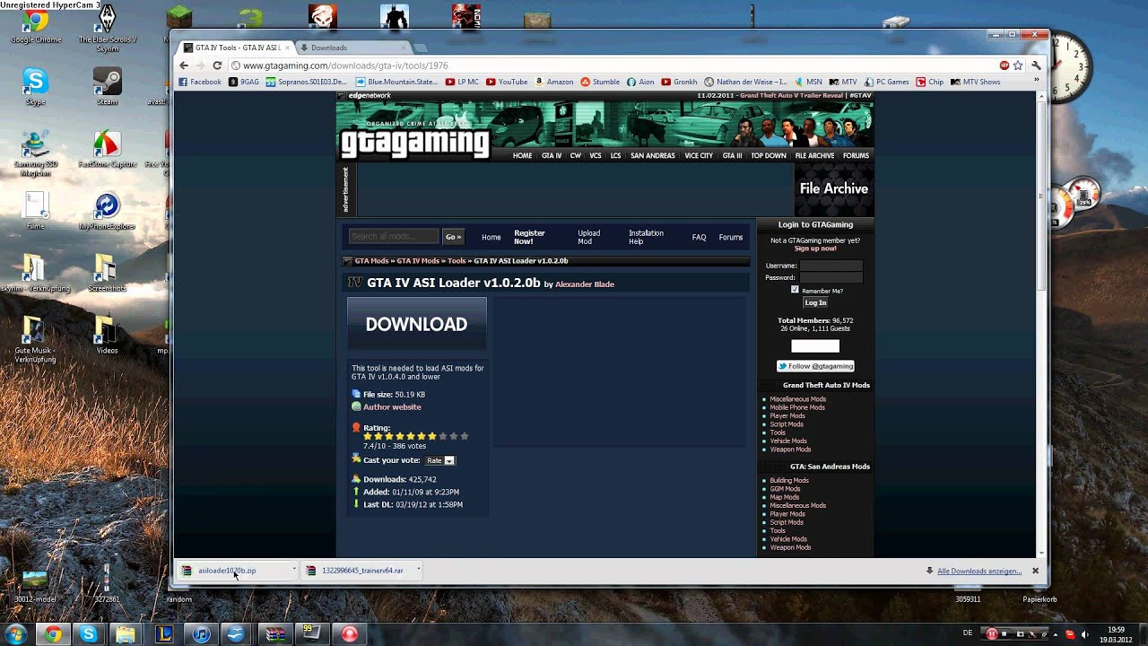The height and width of the screenshot is (646, 1148).
Task: Click the red HyperCam record taskbar icon
Action: (x=349, y=634)
